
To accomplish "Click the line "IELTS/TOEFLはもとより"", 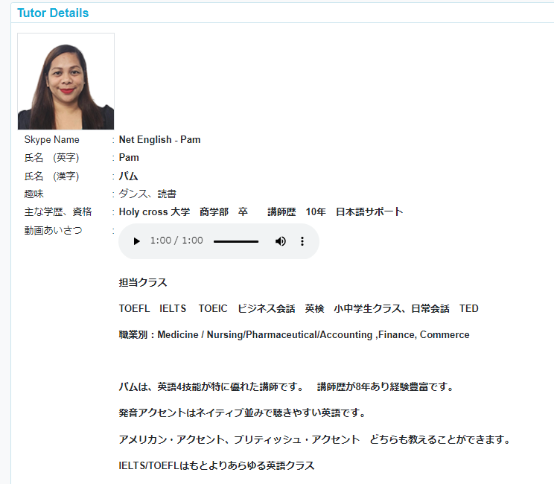I will (x=217, y=465).
